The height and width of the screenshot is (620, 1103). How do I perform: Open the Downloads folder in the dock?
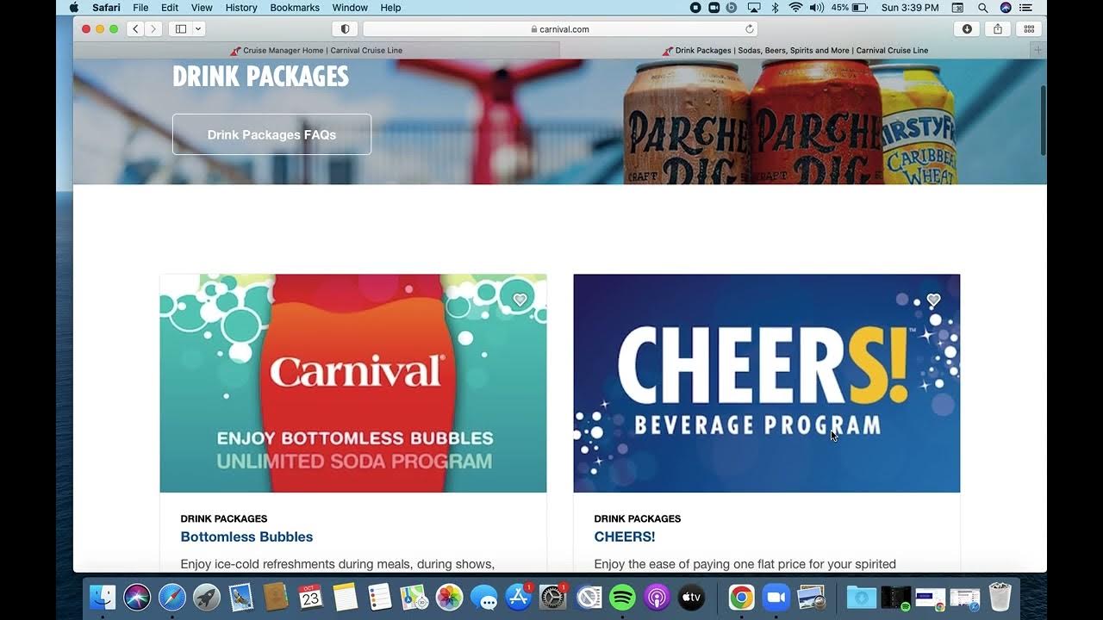[861, 597]
